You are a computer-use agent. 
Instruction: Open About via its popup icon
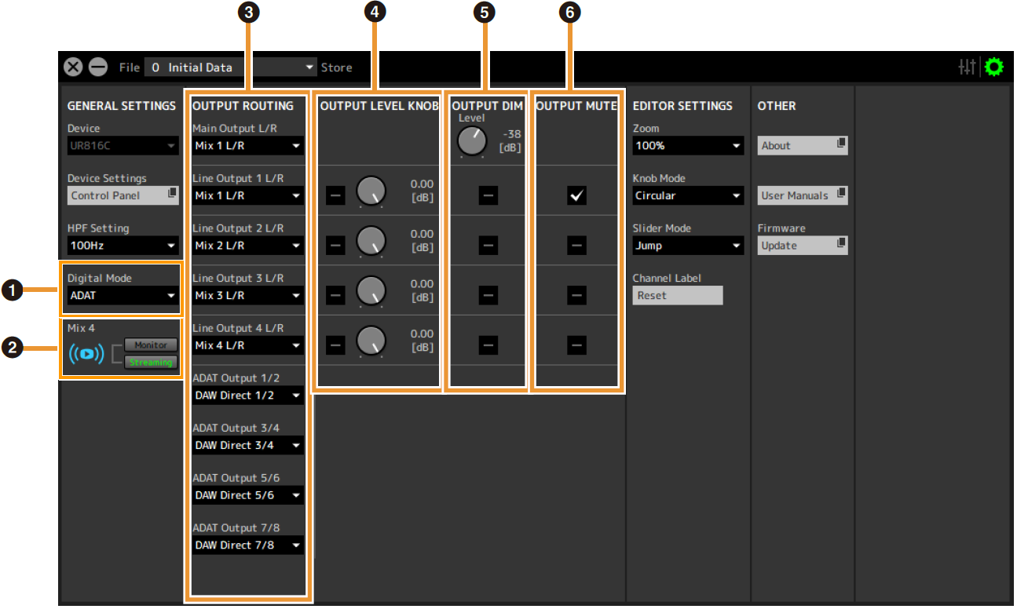[x=840, y=144]
